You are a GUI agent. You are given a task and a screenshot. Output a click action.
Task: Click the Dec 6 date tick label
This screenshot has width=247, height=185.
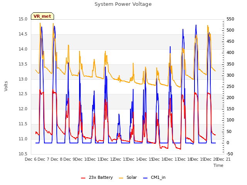pos(30,159)
